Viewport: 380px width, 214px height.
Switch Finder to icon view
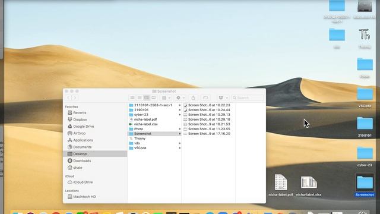click(132, 97)
